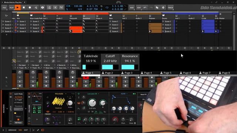Switch to Page 2 remote controls tab
This screenshot has width=237, height=133.
pyautogui.click(x=110, y=73)
